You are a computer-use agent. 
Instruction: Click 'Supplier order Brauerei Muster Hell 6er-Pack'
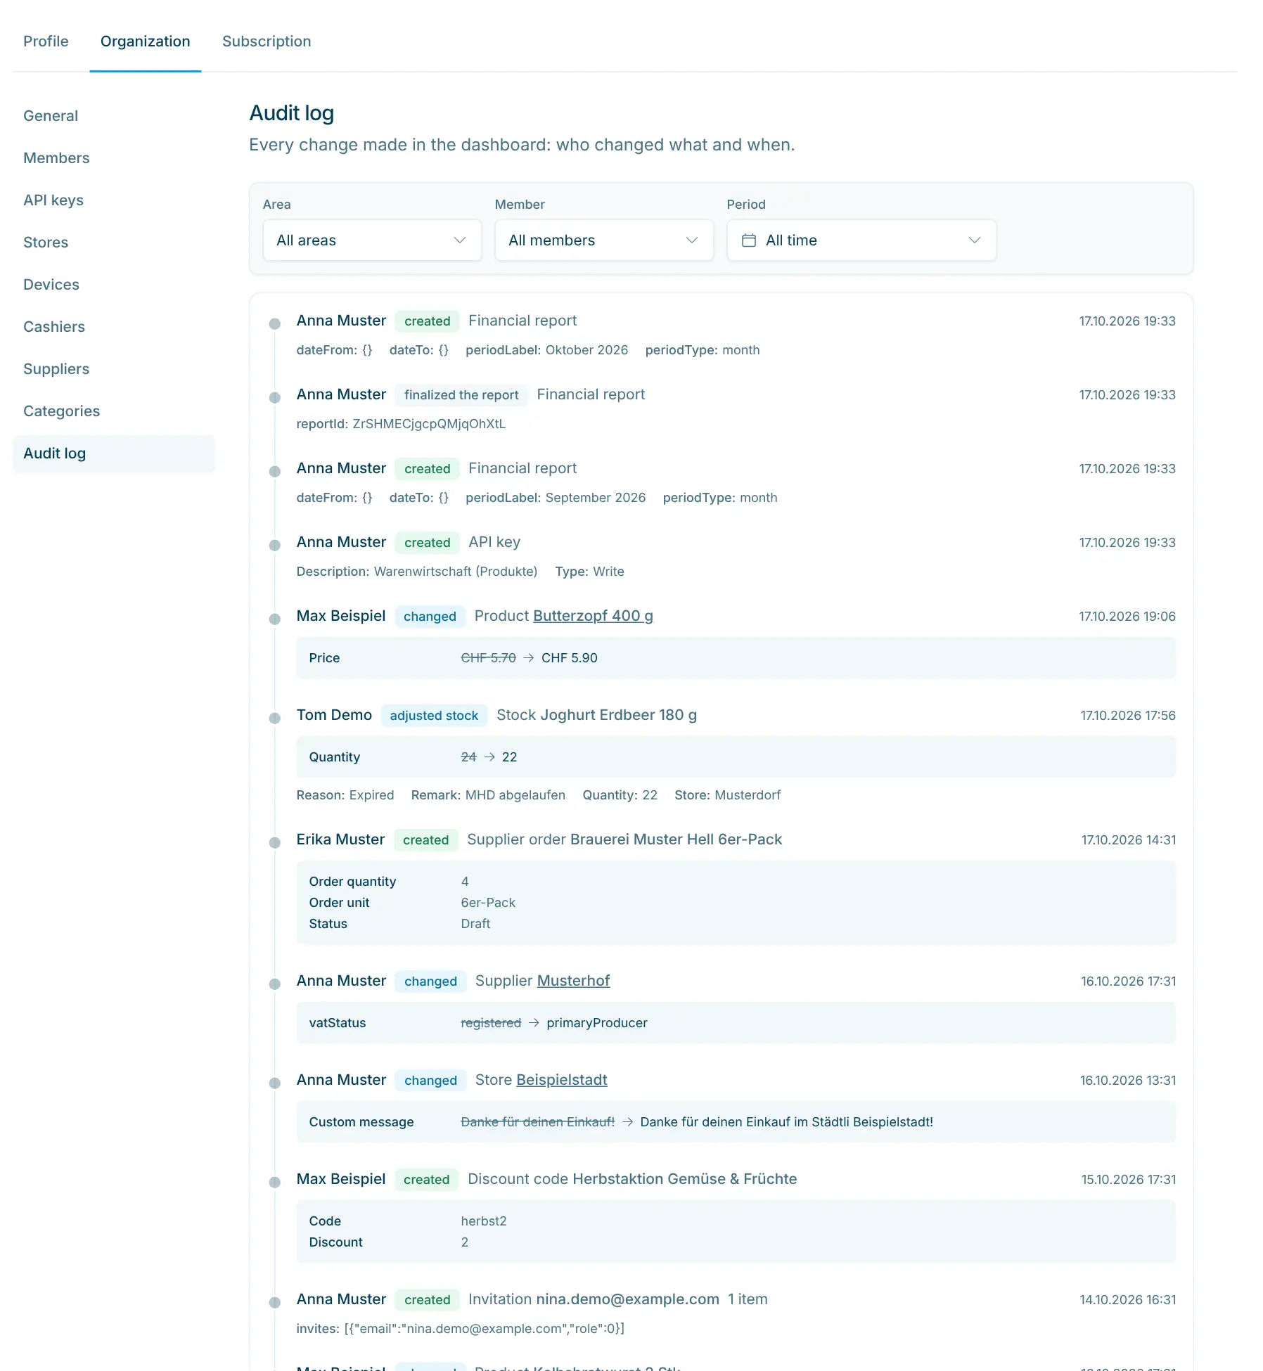pos(624,839)
